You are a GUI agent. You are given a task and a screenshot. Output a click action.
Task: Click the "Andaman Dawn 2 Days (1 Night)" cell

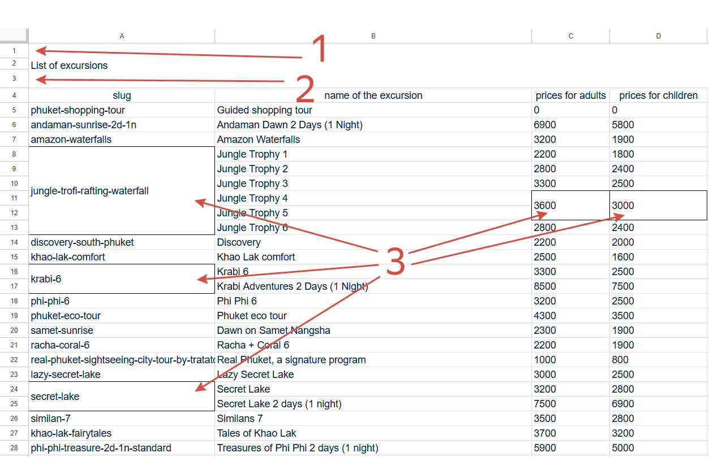(x=290, y=125)
